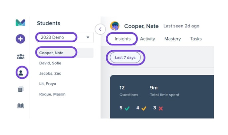This screenshot has height=135, width=228.
Task: Switch to the Insights tab
Action: point(122,39)
